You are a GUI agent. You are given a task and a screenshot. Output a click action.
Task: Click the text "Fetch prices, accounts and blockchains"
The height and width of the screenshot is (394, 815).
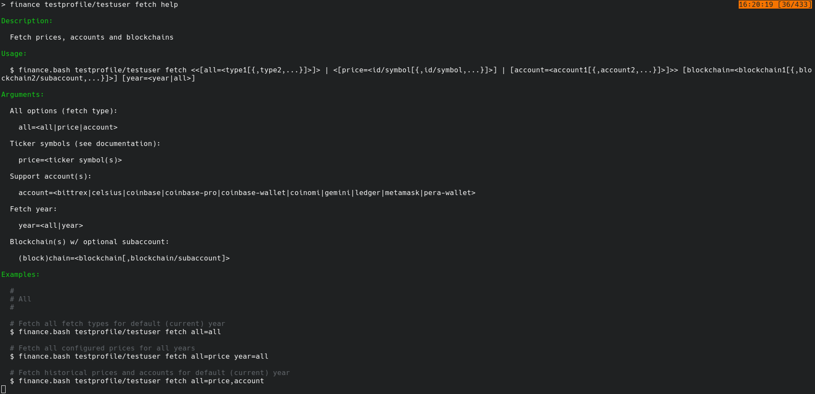click(x=91, y=37)
